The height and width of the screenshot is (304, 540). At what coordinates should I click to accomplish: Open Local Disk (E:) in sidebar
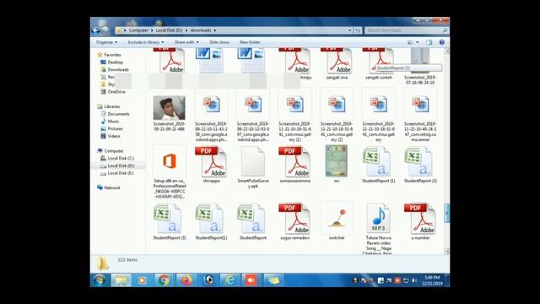(121, 173)
